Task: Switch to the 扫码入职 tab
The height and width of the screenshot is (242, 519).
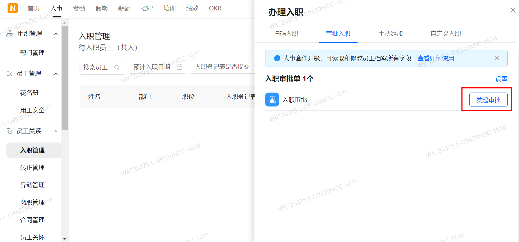Action: 286,34
